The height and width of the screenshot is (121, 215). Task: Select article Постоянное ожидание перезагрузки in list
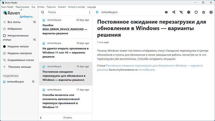pyautogui.click(x=66, y=74)
